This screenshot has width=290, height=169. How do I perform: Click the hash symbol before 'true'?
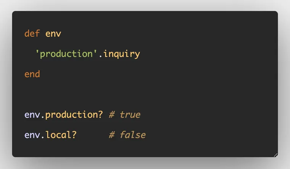point(112,115)
